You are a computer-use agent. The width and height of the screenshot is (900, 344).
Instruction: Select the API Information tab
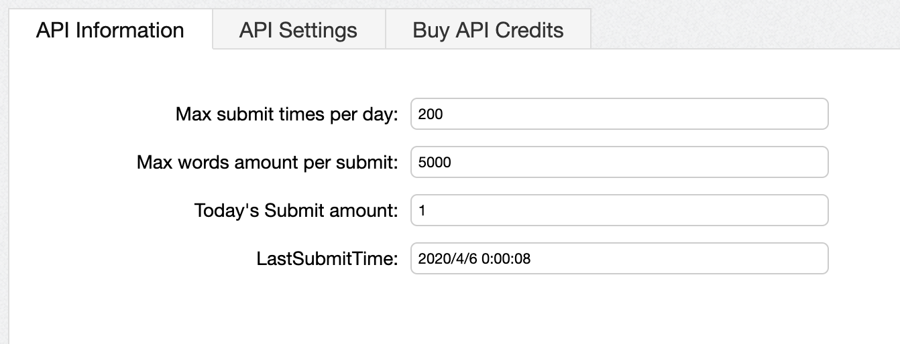tap(110, 30)
